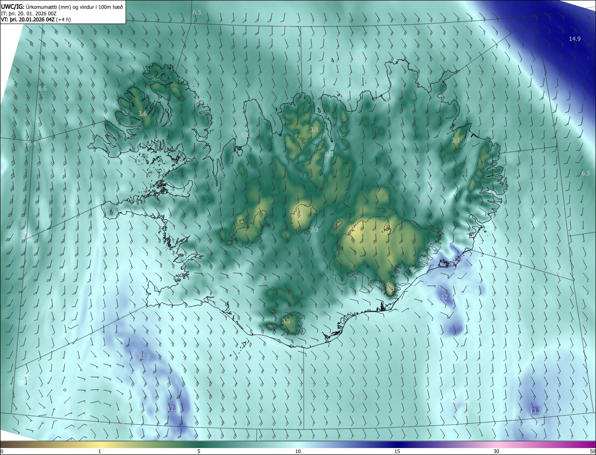Click the 6.4 value label
Screen dimensions: 596x455
tap(31, 144)
